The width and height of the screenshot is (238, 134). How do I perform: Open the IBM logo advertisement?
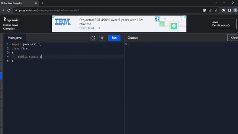tap(63, 22)
